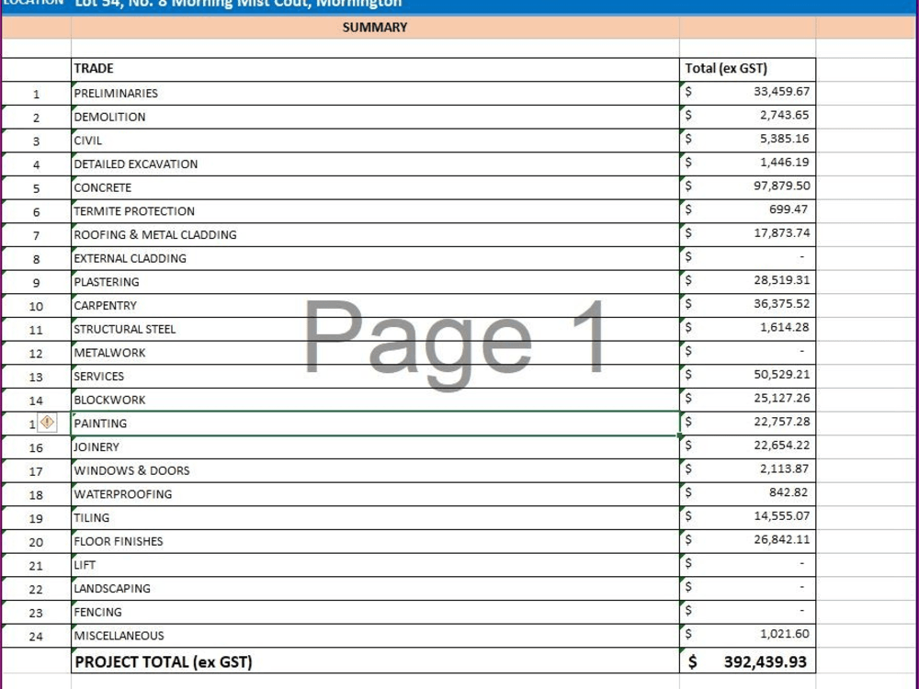Select the DETAILED EXCAVATION cell
Image resolution: width=919 pixels, height=689 pixels.
[375, 164]
